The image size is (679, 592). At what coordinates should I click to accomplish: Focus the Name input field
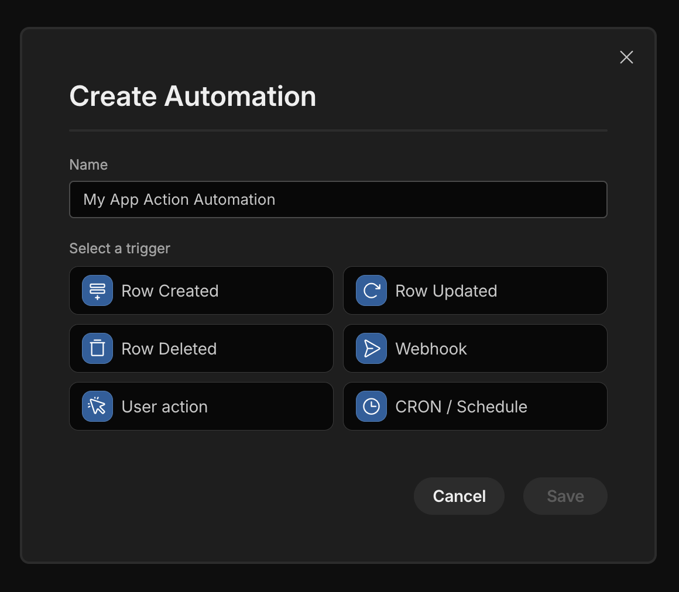(338, 199)
